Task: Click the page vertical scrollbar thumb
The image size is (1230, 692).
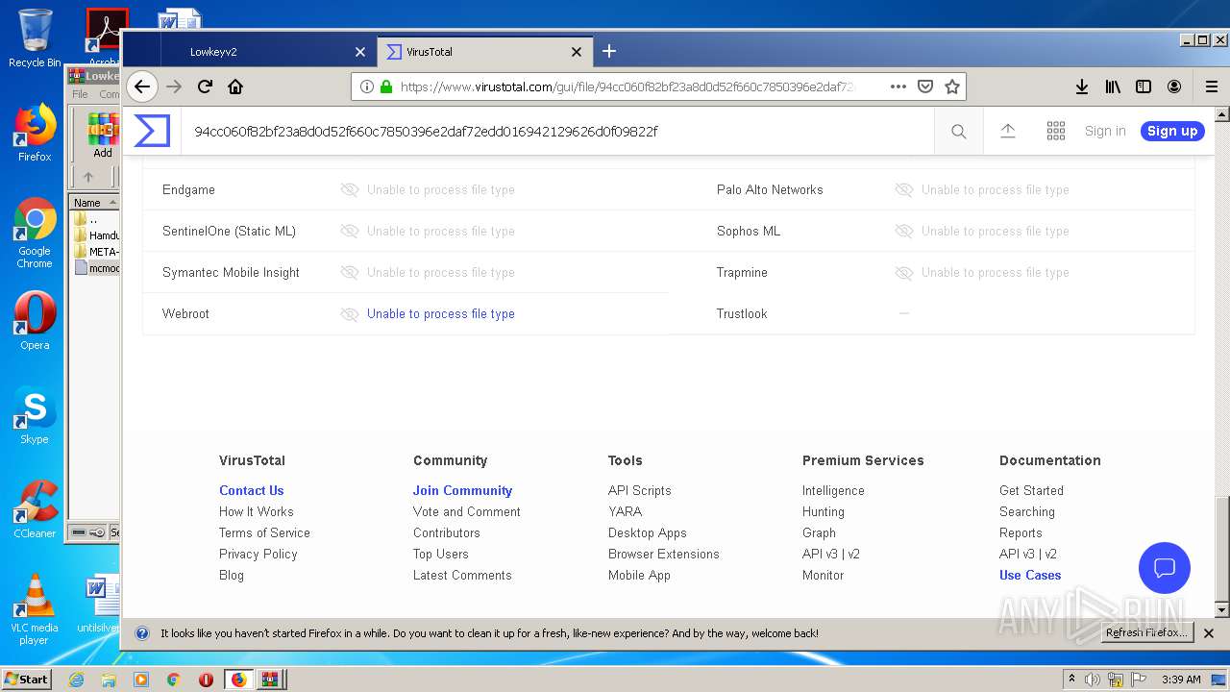Action: 1221,548
